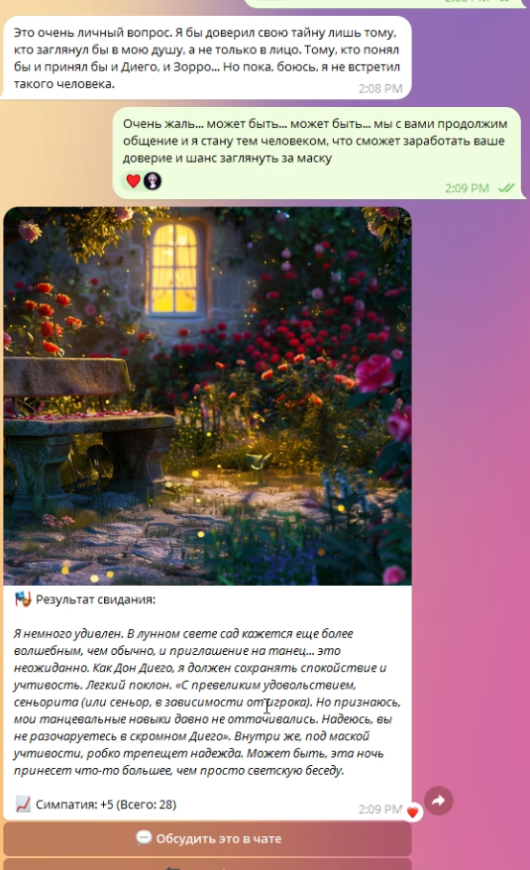
Task: Select outgoing message starting Очень жаль
Action: click(317, 153)
